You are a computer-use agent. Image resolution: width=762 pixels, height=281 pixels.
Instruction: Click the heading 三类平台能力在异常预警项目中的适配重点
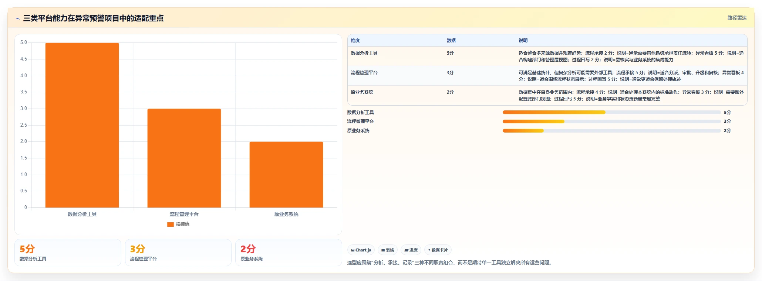93,18
